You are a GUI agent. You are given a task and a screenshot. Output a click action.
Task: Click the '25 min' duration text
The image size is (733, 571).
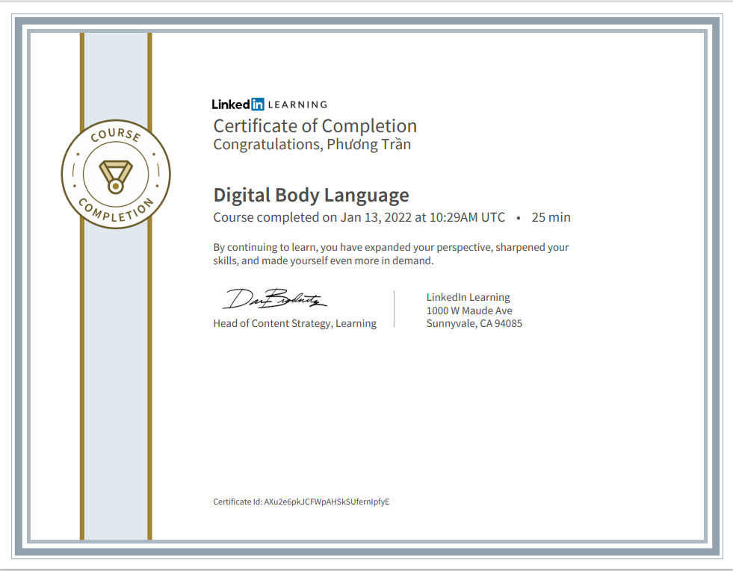tap(551, 217)
